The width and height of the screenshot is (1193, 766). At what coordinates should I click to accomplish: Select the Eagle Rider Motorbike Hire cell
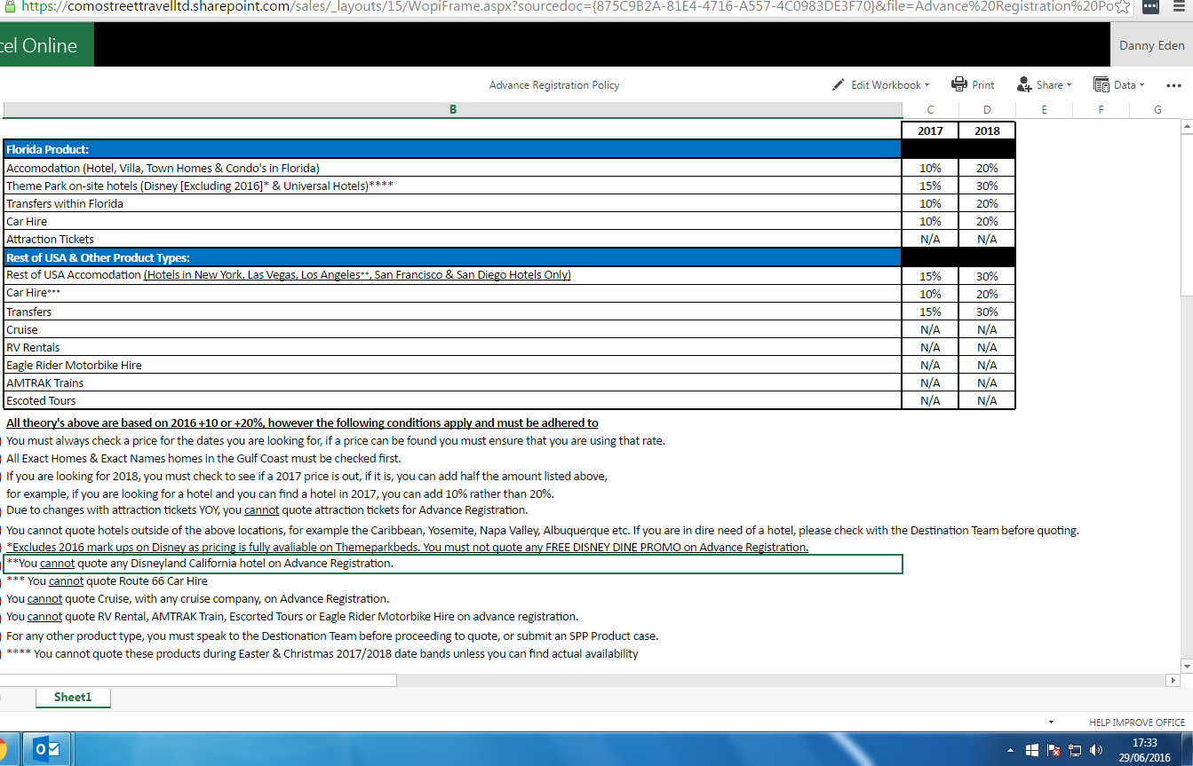tap(453, 365)
